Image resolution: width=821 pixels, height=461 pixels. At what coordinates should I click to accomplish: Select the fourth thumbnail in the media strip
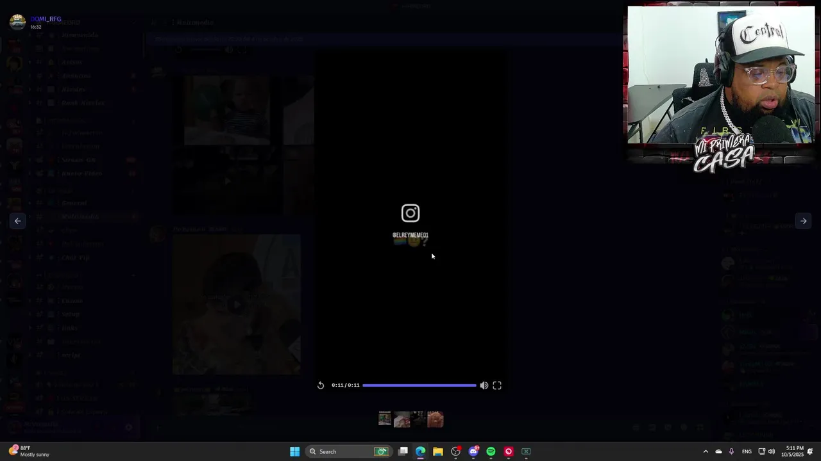pyautogui.click(x=435, y=419)
